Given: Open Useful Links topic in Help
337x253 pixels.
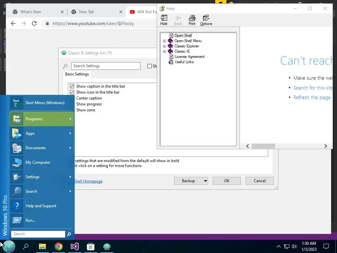Looking at the screenshot, I should tap(184, 62).
